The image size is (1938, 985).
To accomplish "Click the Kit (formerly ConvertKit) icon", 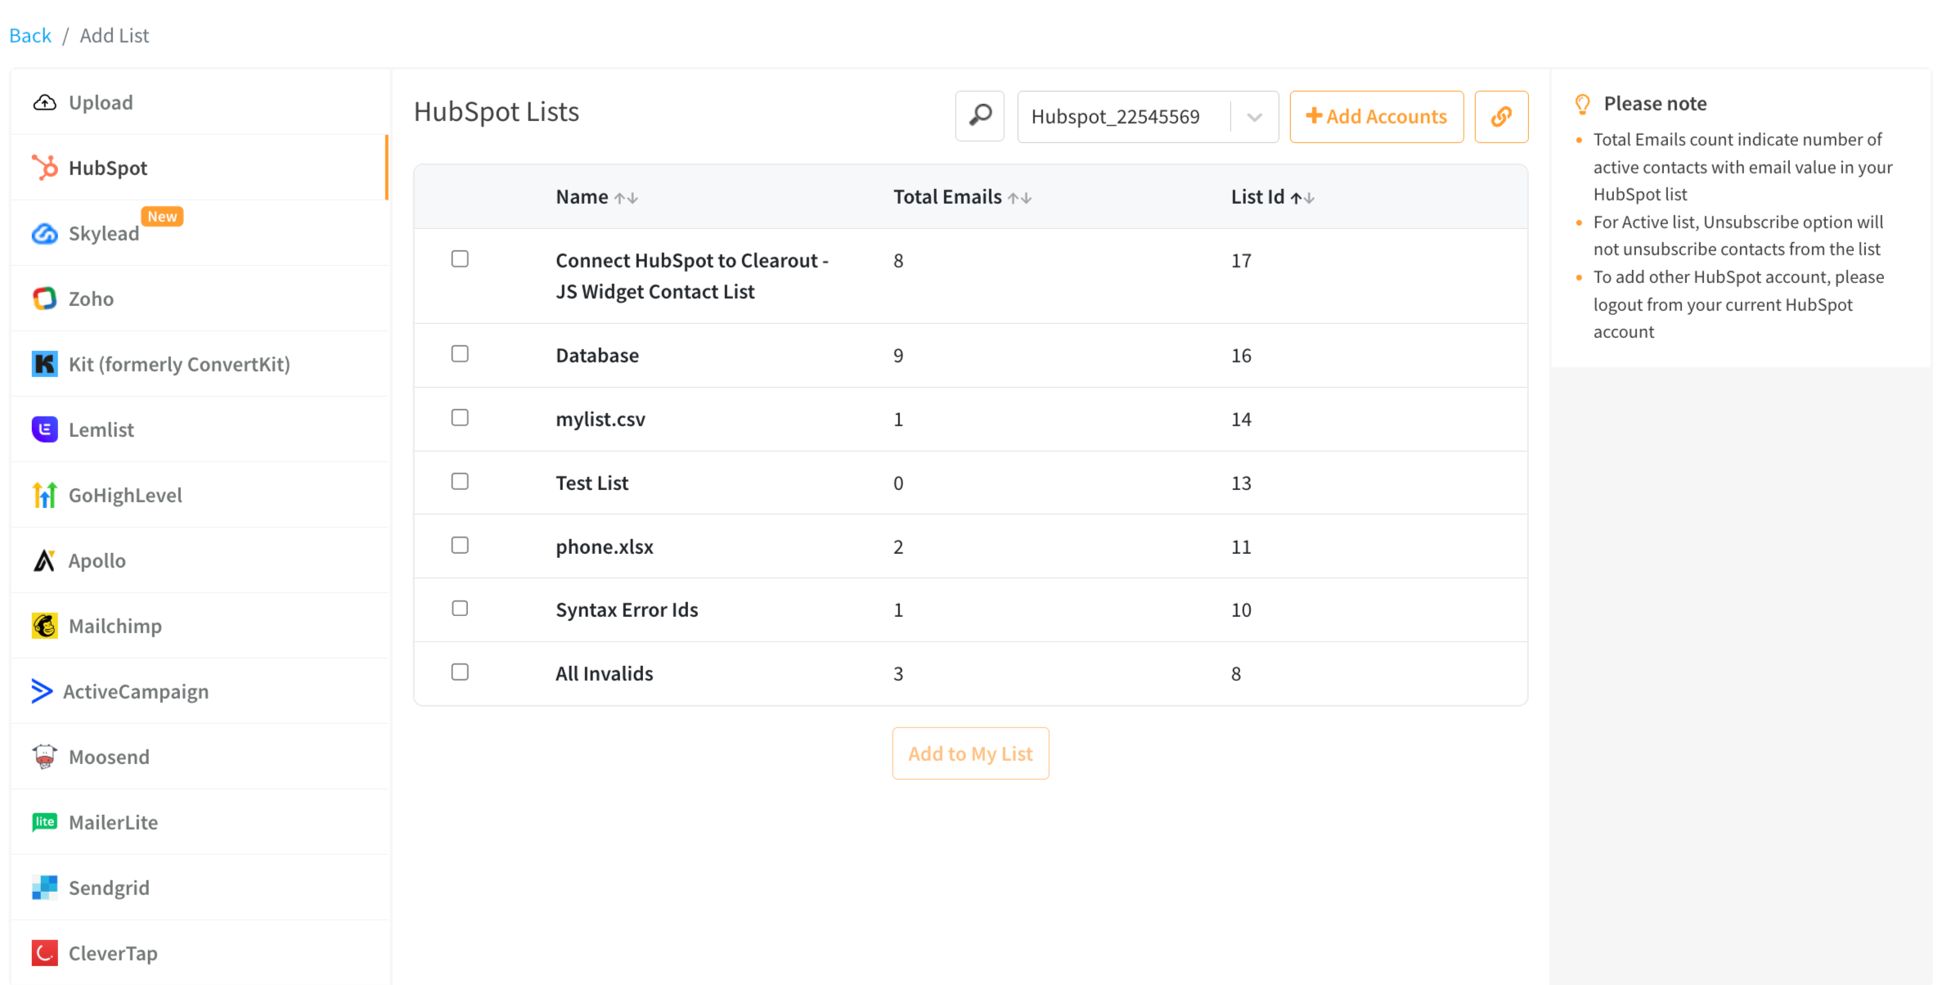I will click(x=45, y=364).
